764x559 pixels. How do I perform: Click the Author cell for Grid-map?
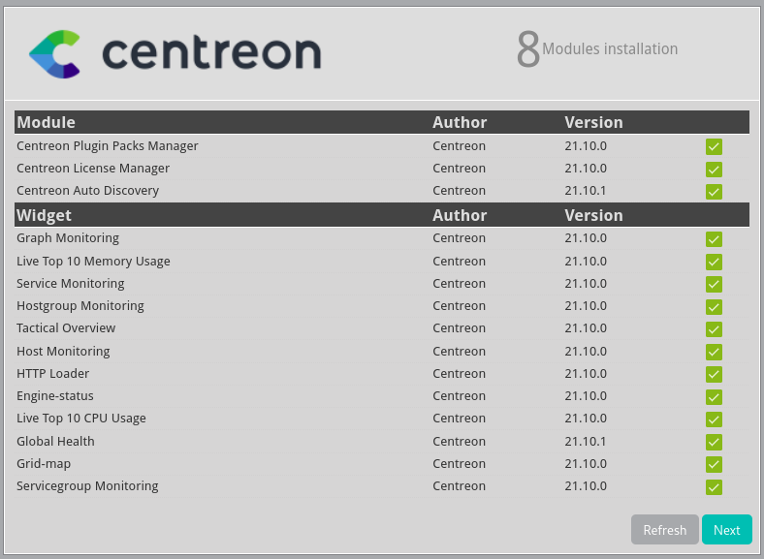pos(459,464)
